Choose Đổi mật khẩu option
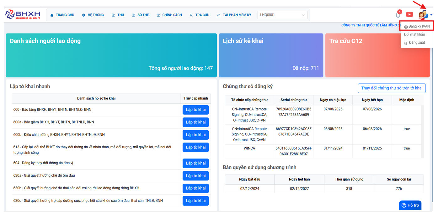This screenshot has height=216, width=438. click(x=414, y=35)
